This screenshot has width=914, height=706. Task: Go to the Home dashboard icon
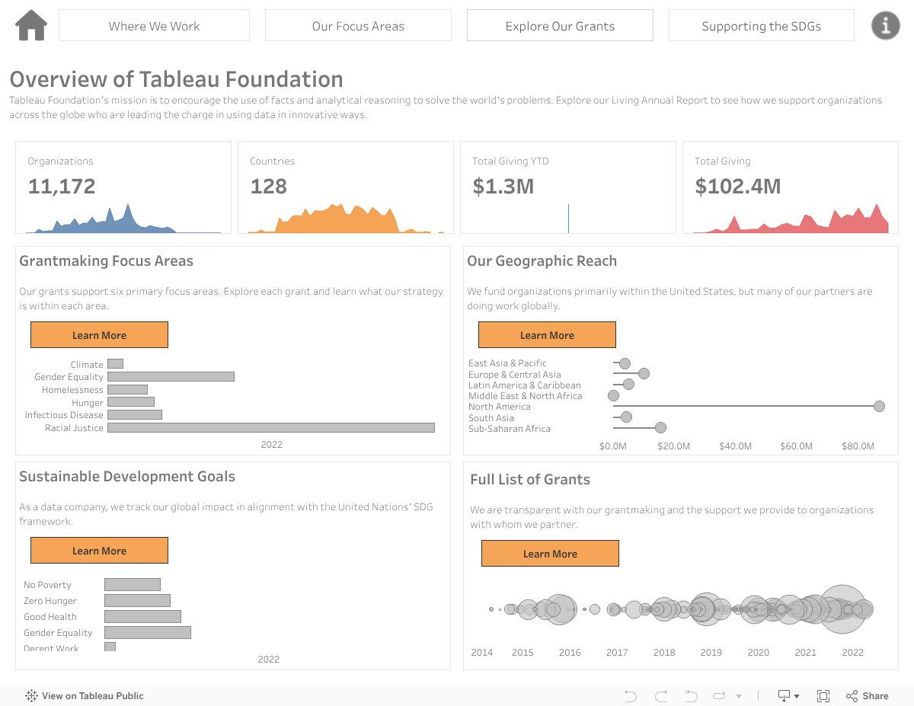click(31, 25)
